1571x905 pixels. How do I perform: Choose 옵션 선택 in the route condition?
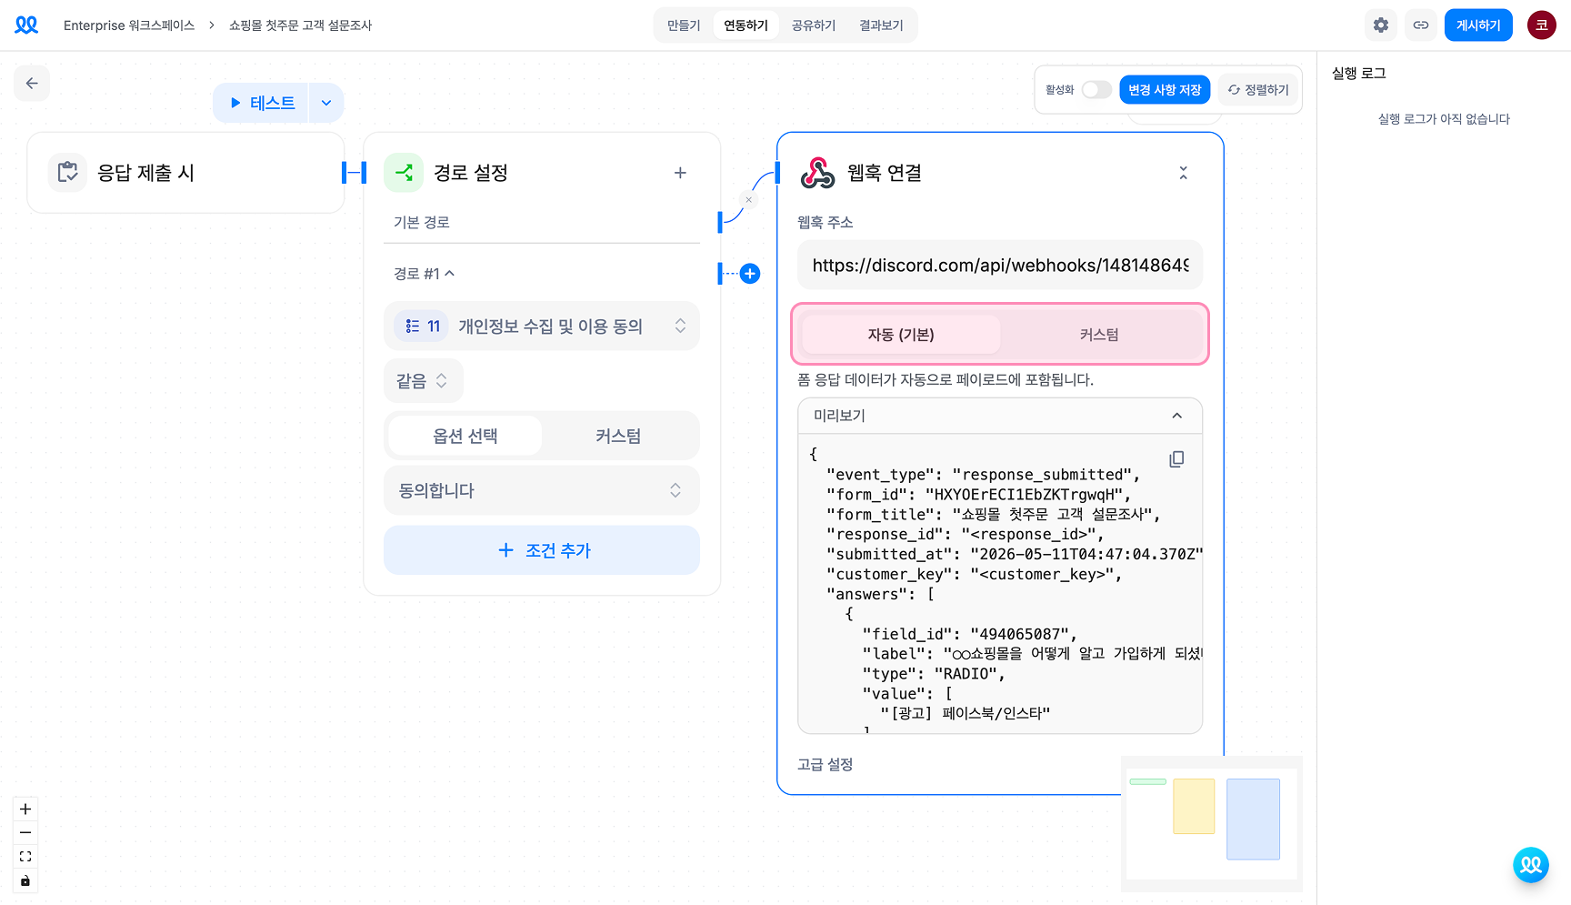(465, 437)
